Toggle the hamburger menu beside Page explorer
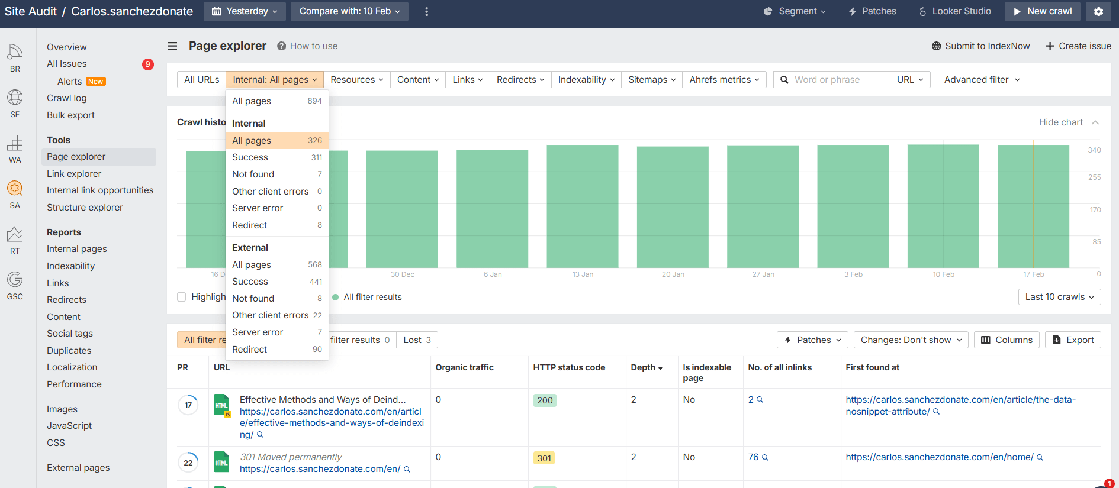 (172, 46)
